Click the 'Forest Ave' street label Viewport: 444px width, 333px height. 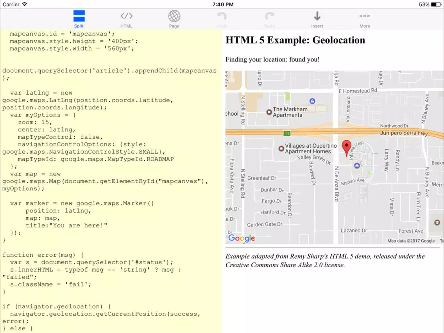(x=411, y=231)
